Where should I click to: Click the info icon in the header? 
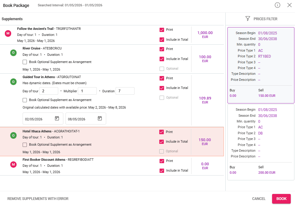coord(278,5)
